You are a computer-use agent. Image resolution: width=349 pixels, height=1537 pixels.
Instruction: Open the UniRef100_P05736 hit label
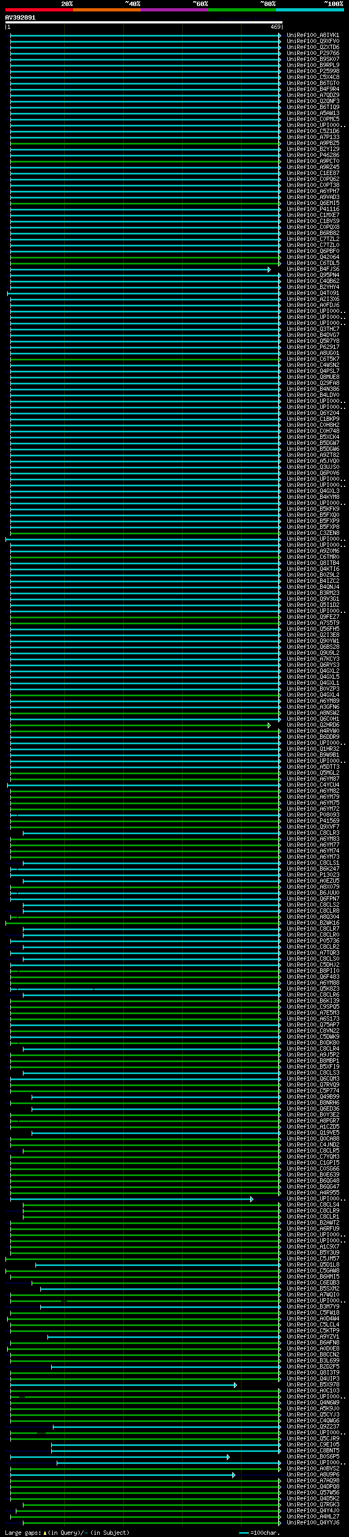click(312, 941)
